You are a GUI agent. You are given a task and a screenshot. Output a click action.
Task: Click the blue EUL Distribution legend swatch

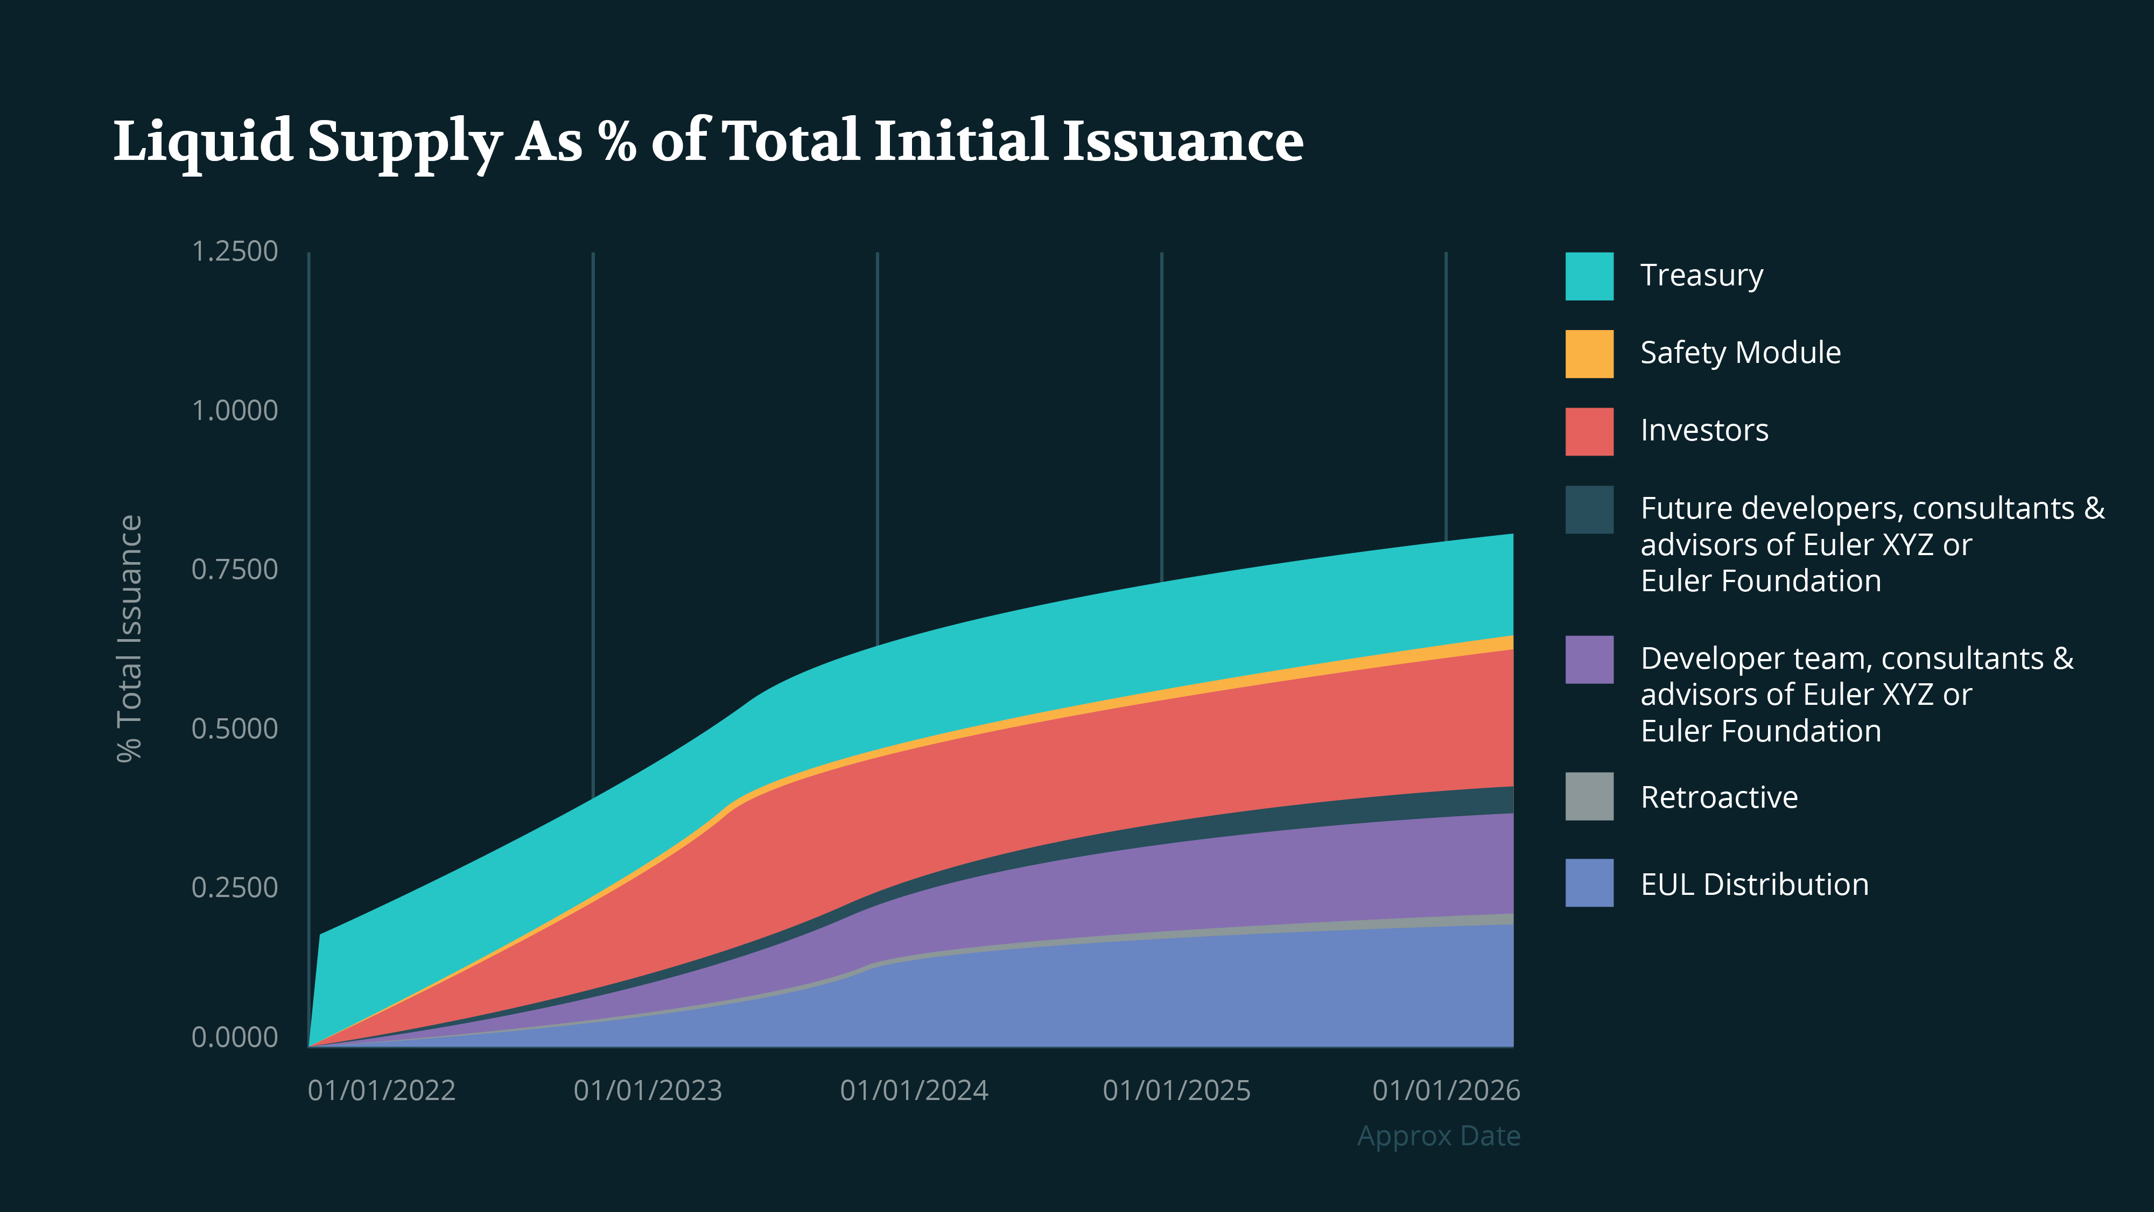(x=1590, y=884)
